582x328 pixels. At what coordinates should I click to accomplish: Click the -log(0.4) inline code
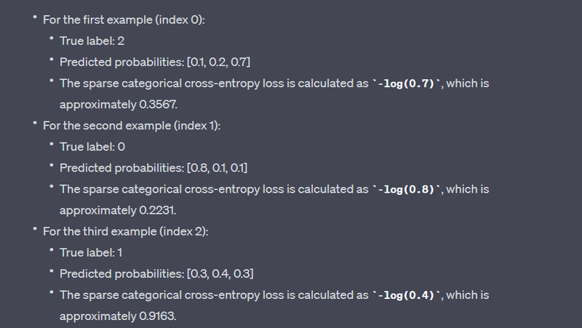click(407, 295)
